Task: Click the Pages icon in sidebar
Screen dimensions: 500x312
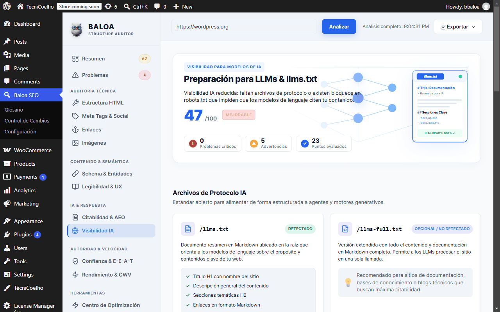Action: point(7,68)
